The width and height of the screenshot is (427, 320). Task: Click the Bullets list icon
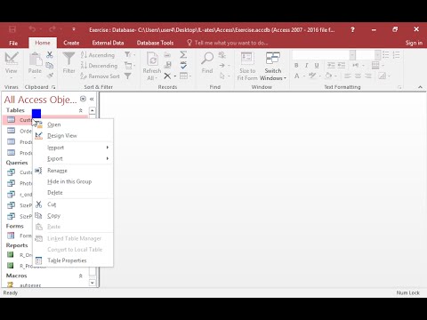click(385, 55)
